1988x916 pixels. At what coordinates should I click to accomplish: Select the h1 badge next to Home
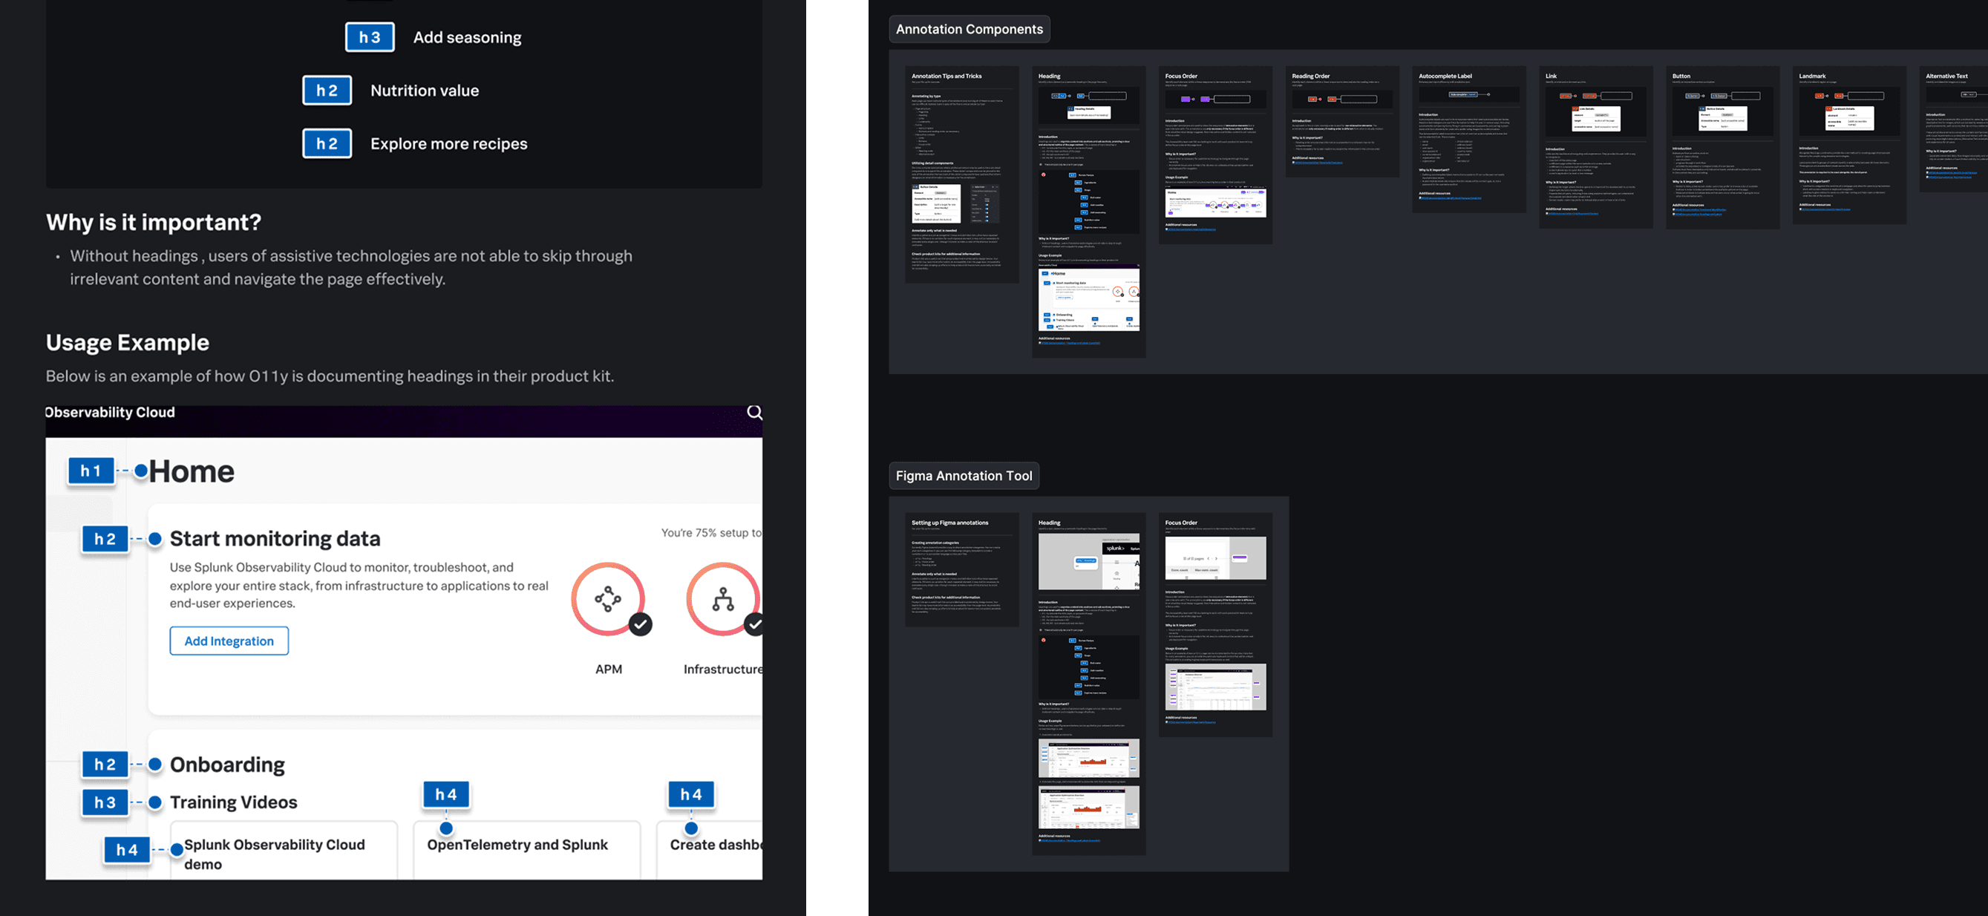[x=91, y=471]
